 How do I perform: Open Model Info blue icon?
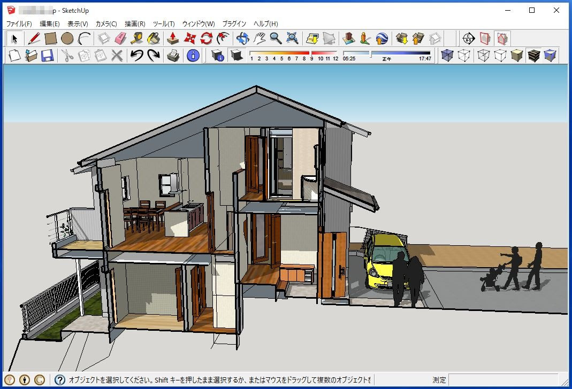click(193, 56)
